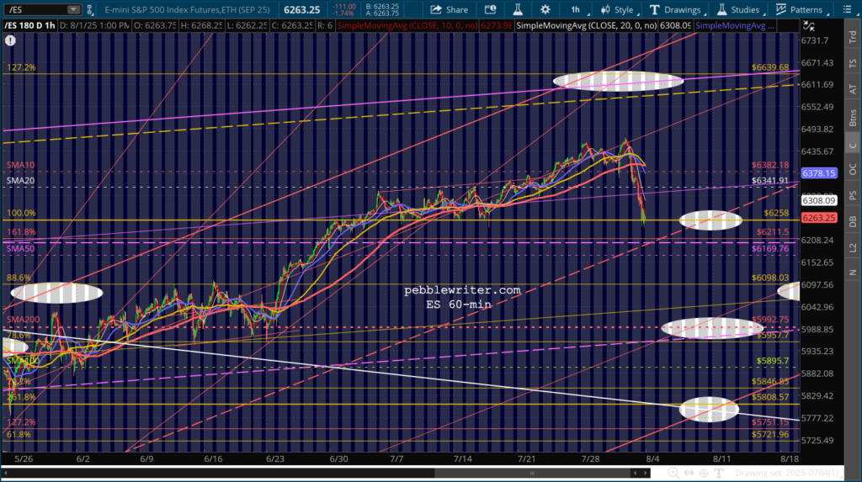Click the blue truncated SimpleMovingAvg label
Image resolution: width=862 pixels, height=482 pixels.
coord(734,26)
